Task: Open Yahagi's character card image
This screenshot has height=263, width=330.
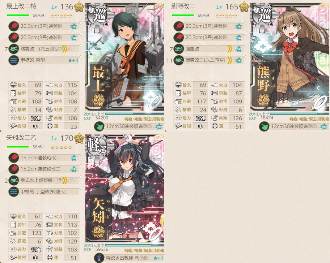Action: [124, 189]
